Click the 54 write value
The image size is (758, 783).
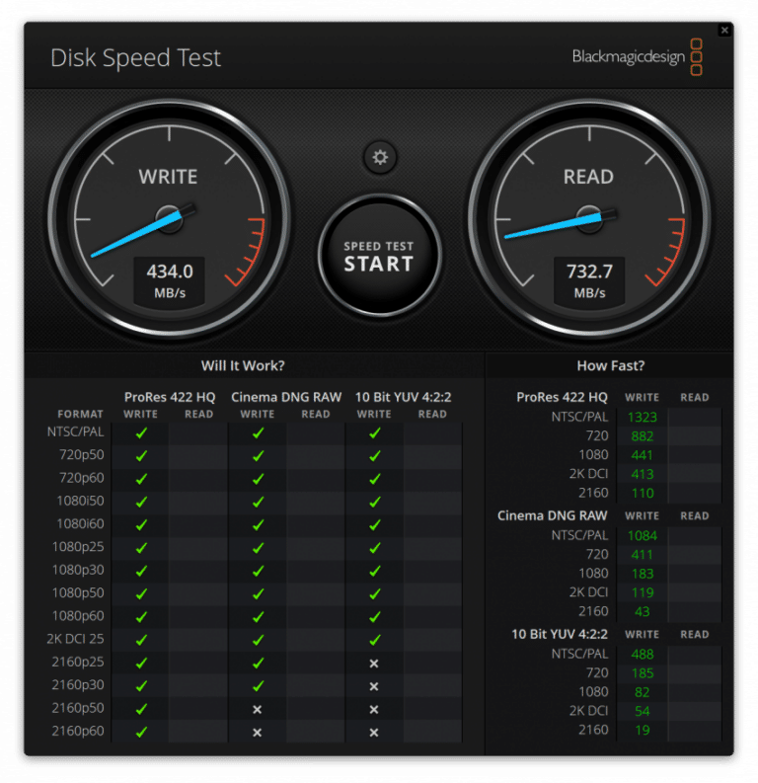click(x=642, y=711)
